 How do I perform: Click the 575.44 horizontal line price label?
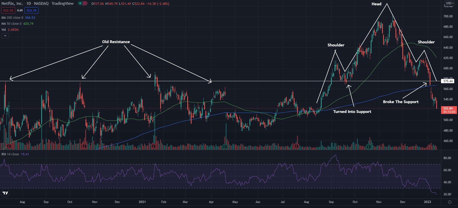coord(448,81)
